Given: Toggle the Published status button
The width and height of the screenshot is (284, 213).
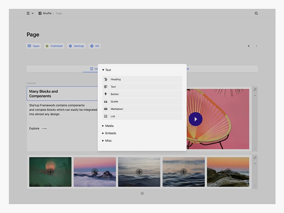Looking at the screenshot, I should click(x=54, y=46).
